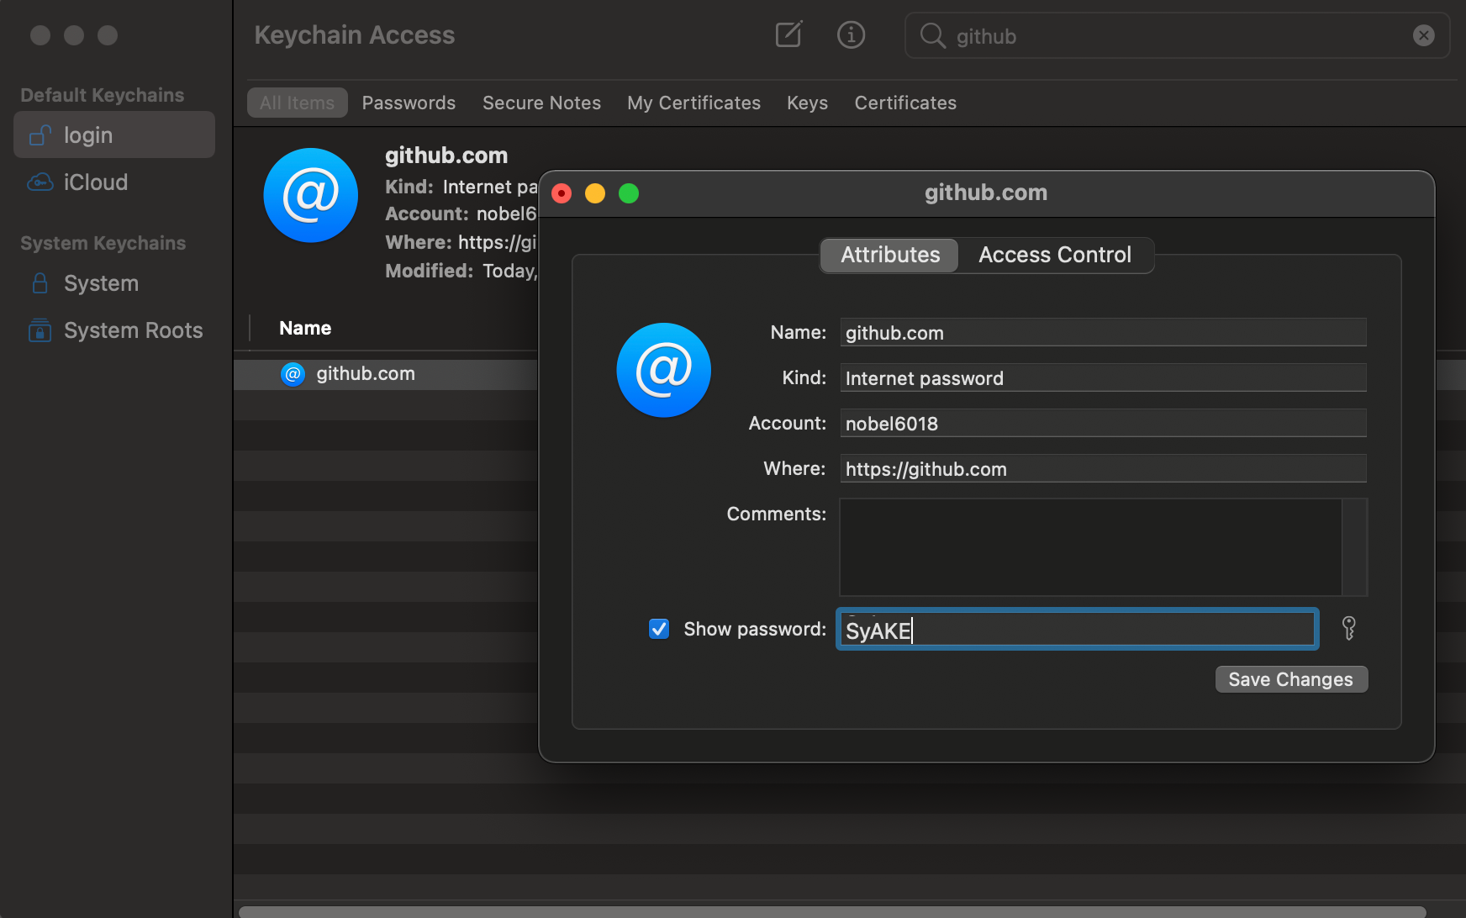Image resolution: width=1466 pixels, height=918 pixels.
Task: Click the github search field
Action: 1177,35
